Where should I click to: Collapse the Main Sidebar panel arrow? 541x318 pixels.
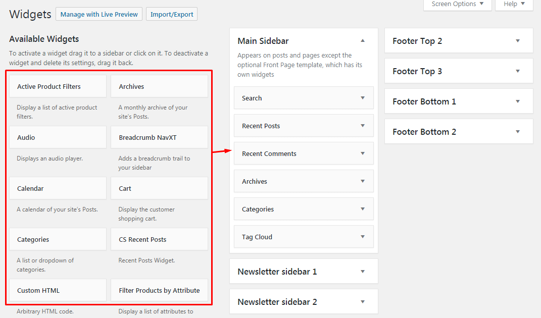(362, 41)
